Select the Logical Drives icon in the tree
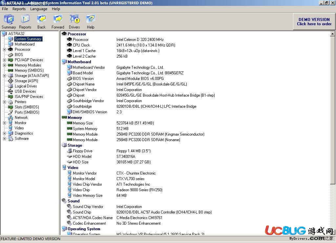Viewport: 336px width, 243px height. pyautogui.click(x=10, y=86)
